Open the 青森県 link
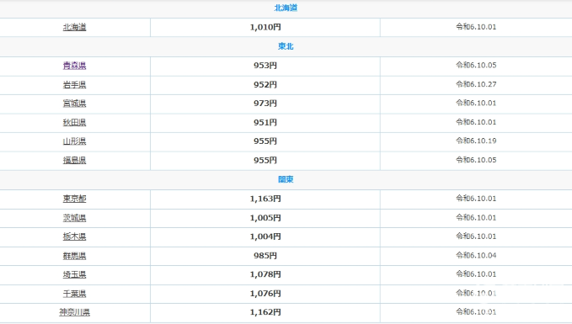The height and width of the screenshot is (324, 572). click(74, 66)
